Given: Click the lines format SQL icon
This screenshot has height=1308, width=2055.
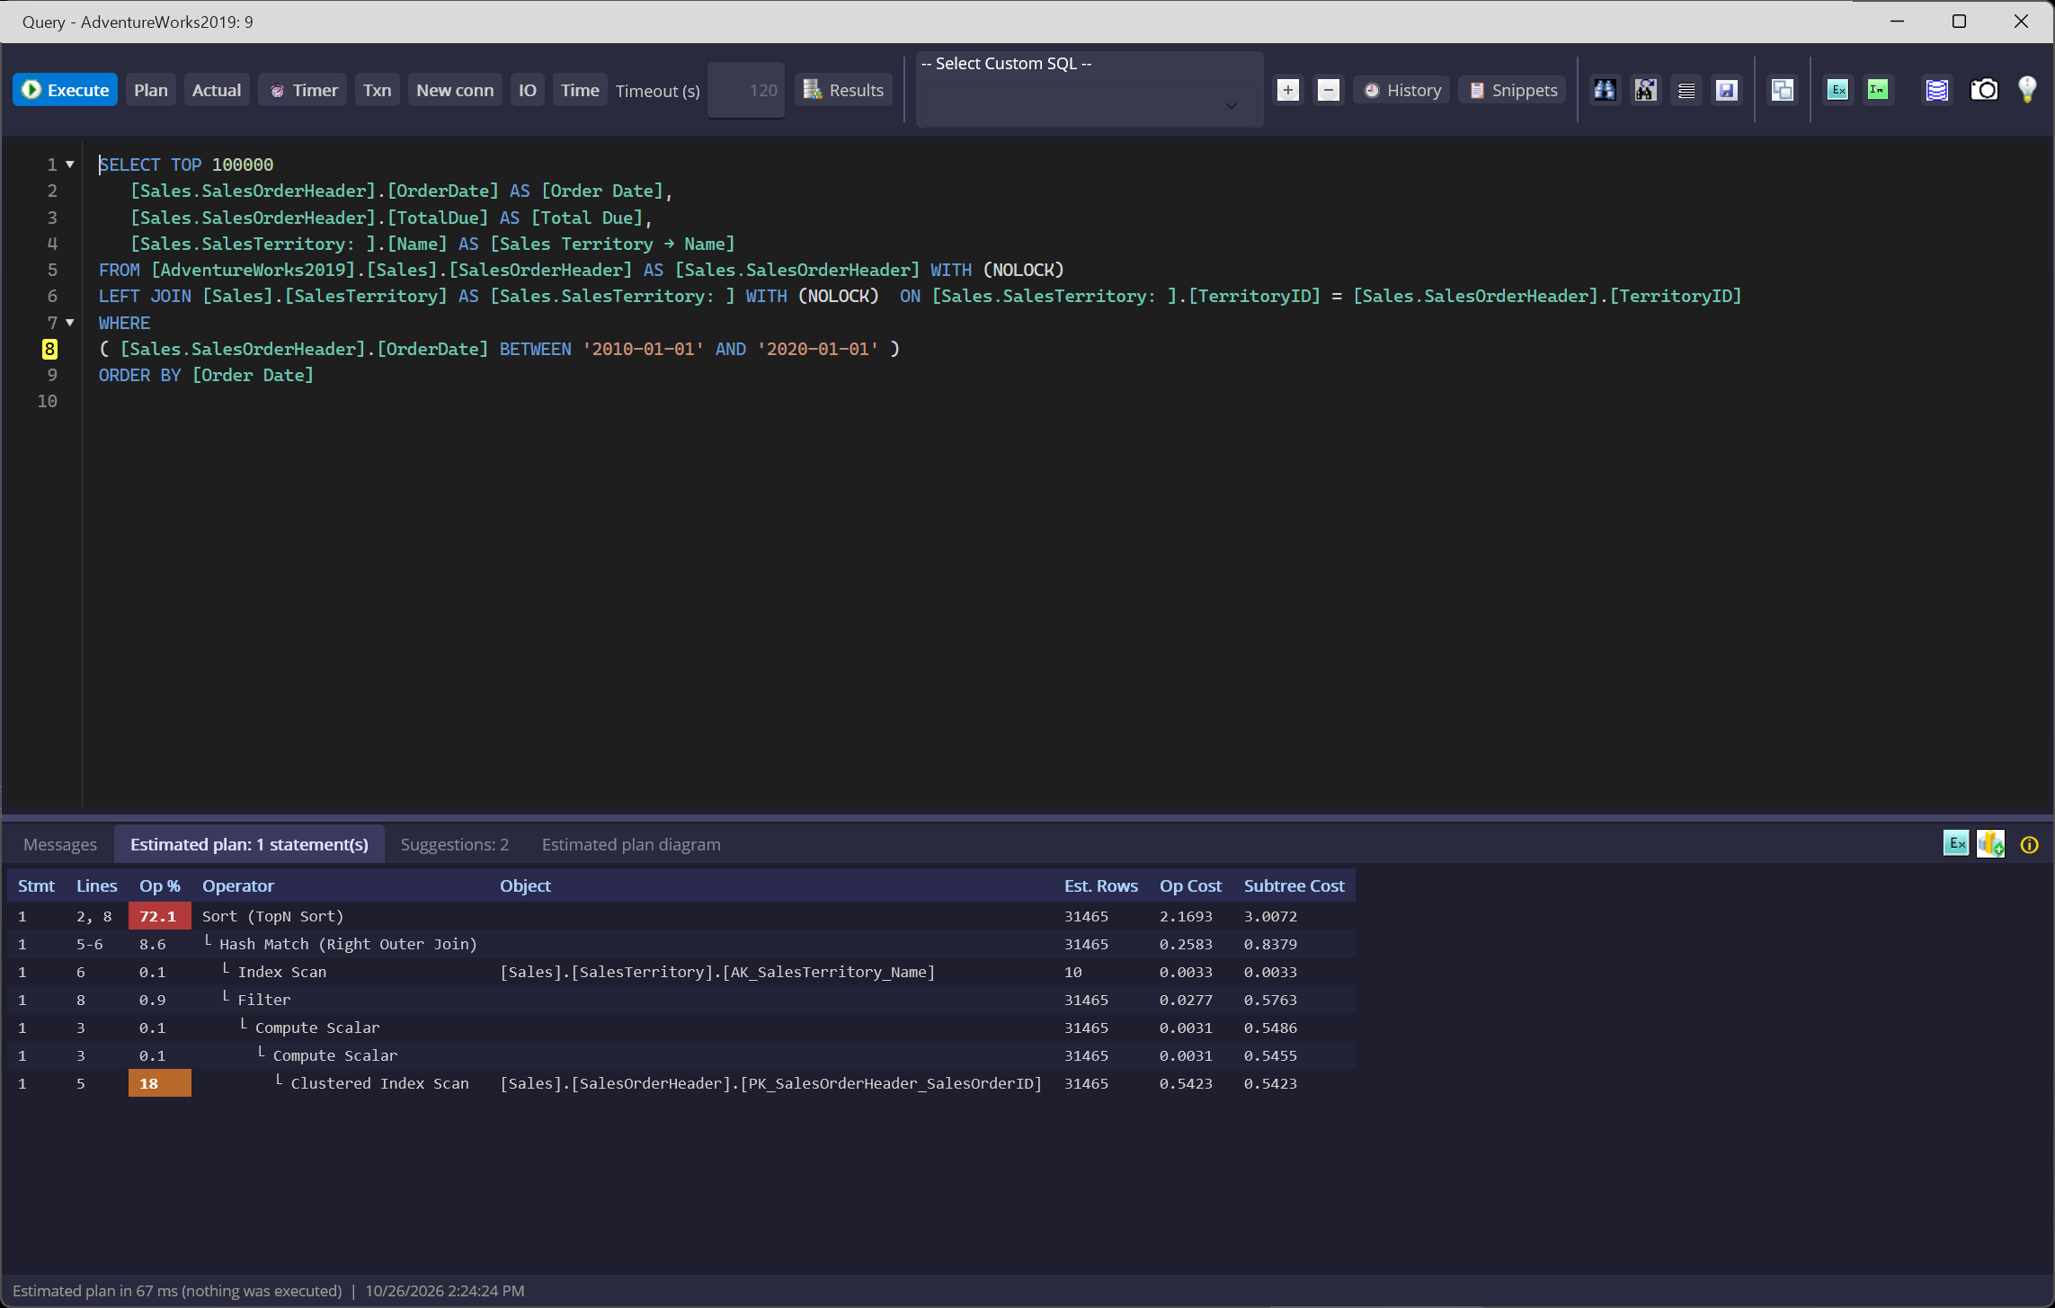Looking at the screenshot, I should [x=1686, y=90].
